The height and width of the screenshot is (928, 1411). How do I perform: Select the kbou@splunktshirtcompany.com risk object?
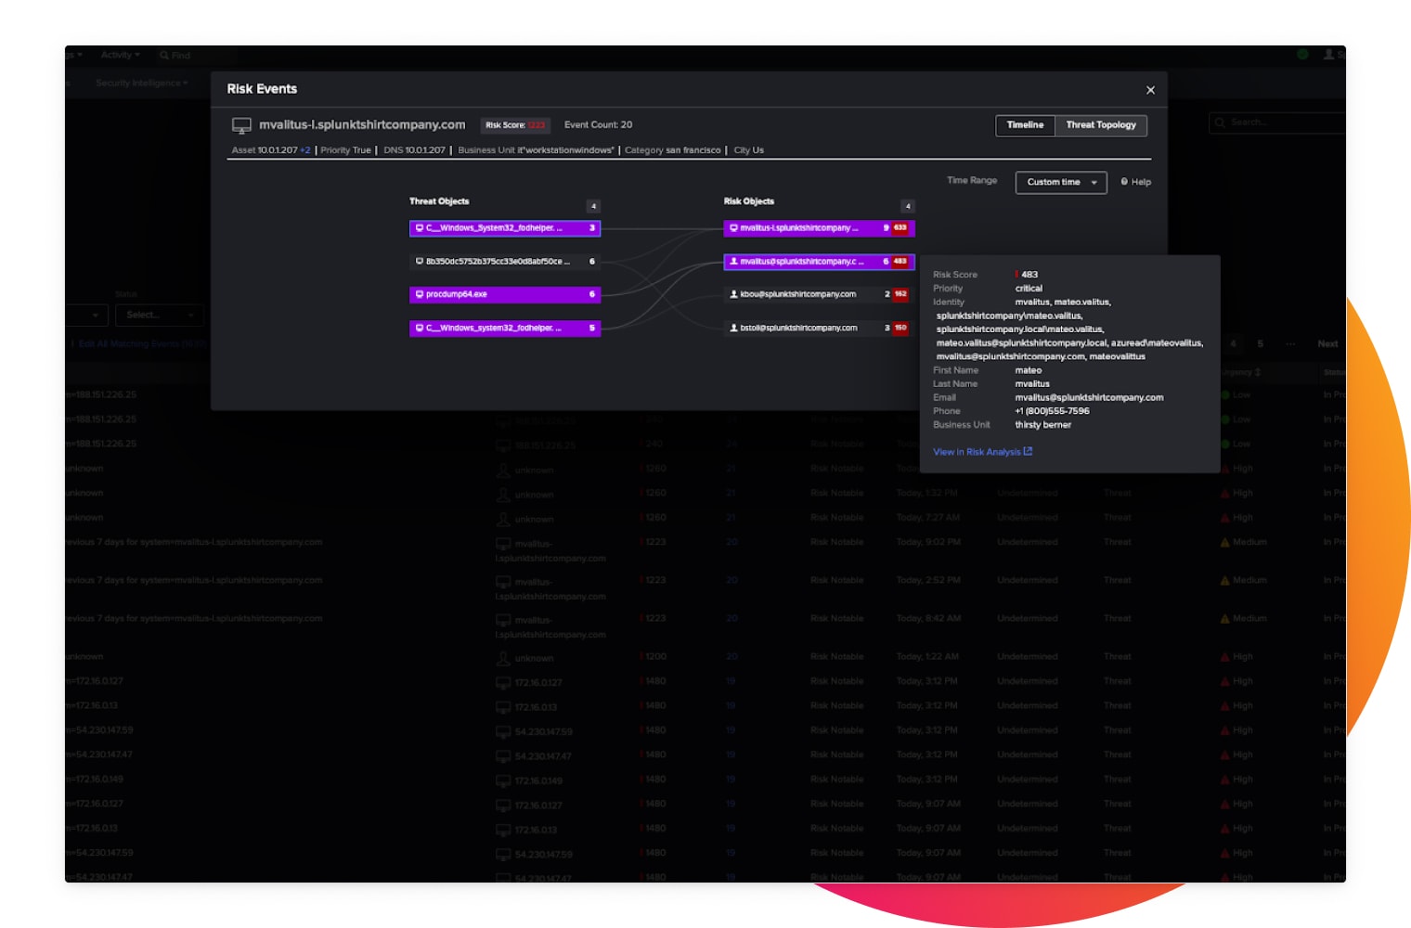point(819,294)
